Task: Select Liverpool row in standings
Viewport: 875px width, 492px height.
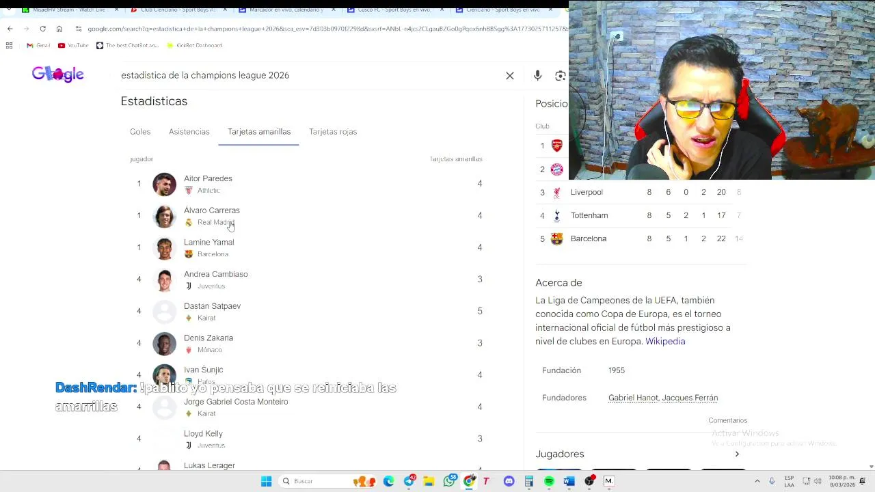Action: pyautogui.click(x=641, y=192)
